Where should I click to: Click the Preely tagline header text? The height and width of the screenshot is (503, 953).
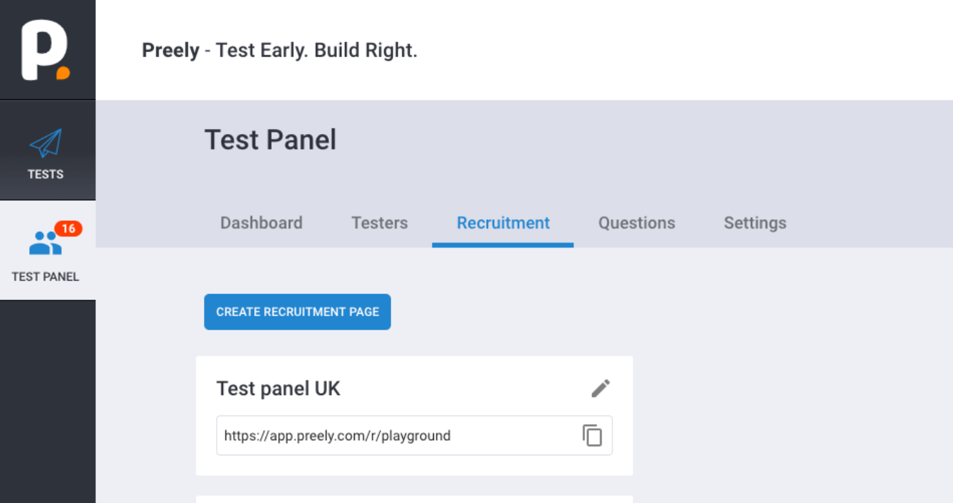pyautogui.click(x=280, y=50)
